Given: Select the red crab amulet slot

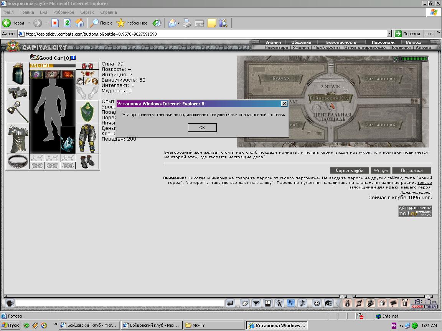Looking at the screenshot, I should [x=87, y=74].
